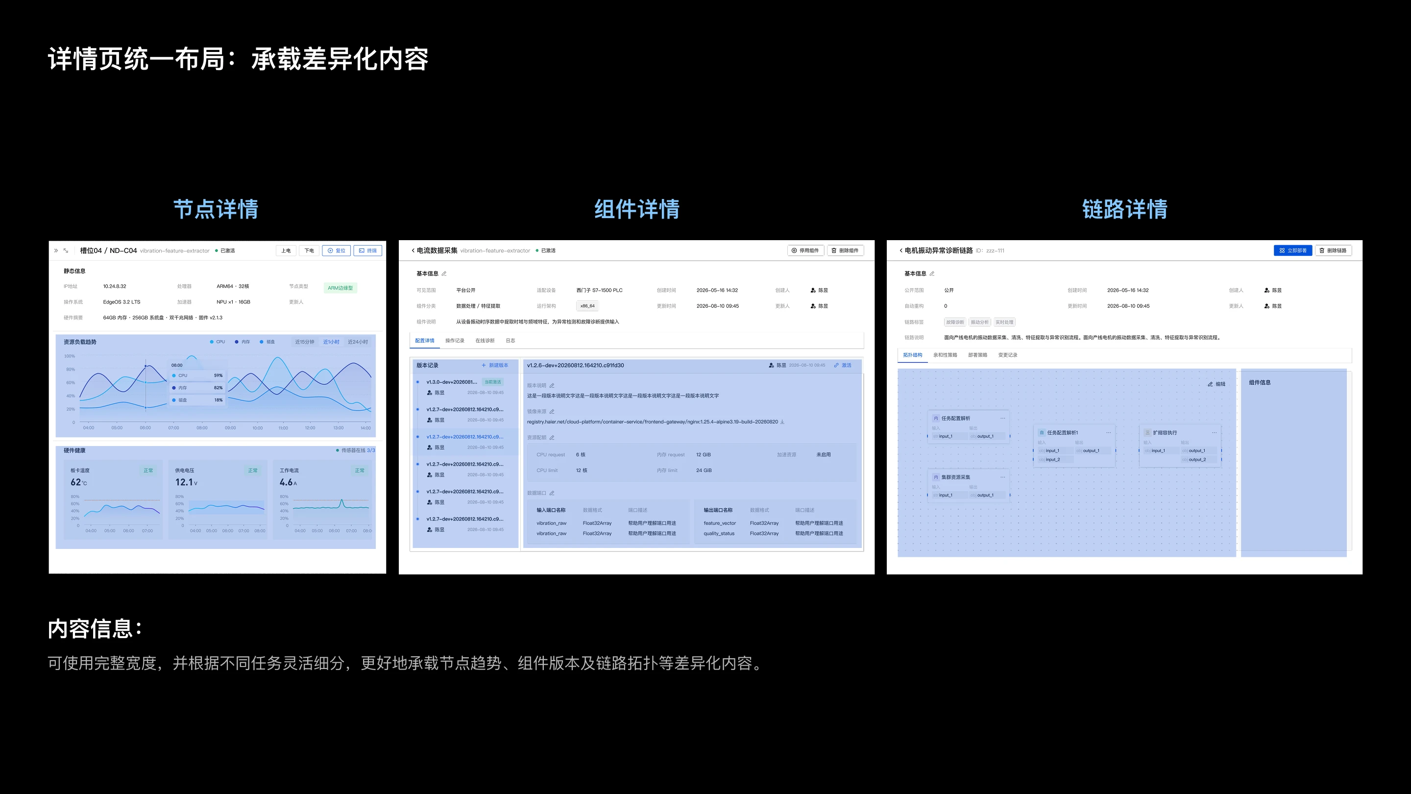1411x794 pixels.
Task: Open the more menu on 集群资源采集 node
Action: tap(1002, 477)
